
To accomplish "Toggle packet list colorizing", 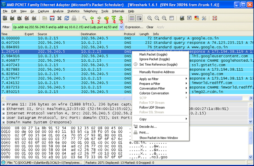I will [132, 18].
